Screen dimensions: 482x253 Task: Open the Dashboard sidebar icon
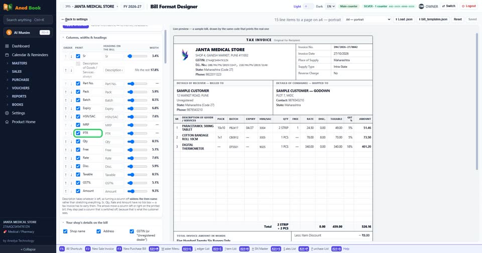(x=7, y=46)
